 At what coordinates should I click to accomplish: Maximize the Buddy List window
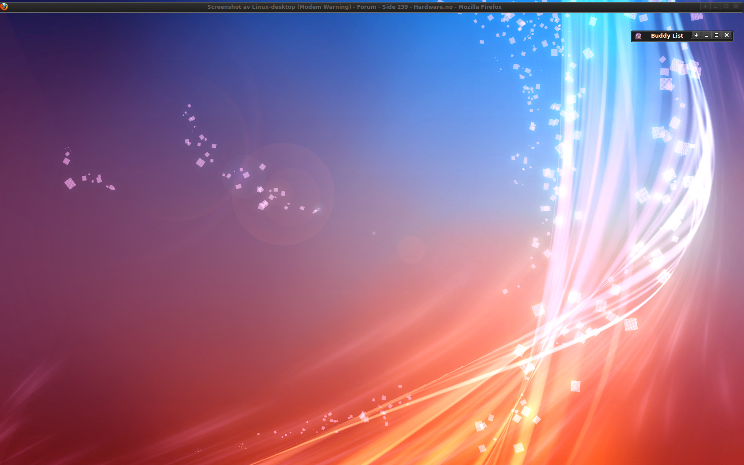pos(717,35)
